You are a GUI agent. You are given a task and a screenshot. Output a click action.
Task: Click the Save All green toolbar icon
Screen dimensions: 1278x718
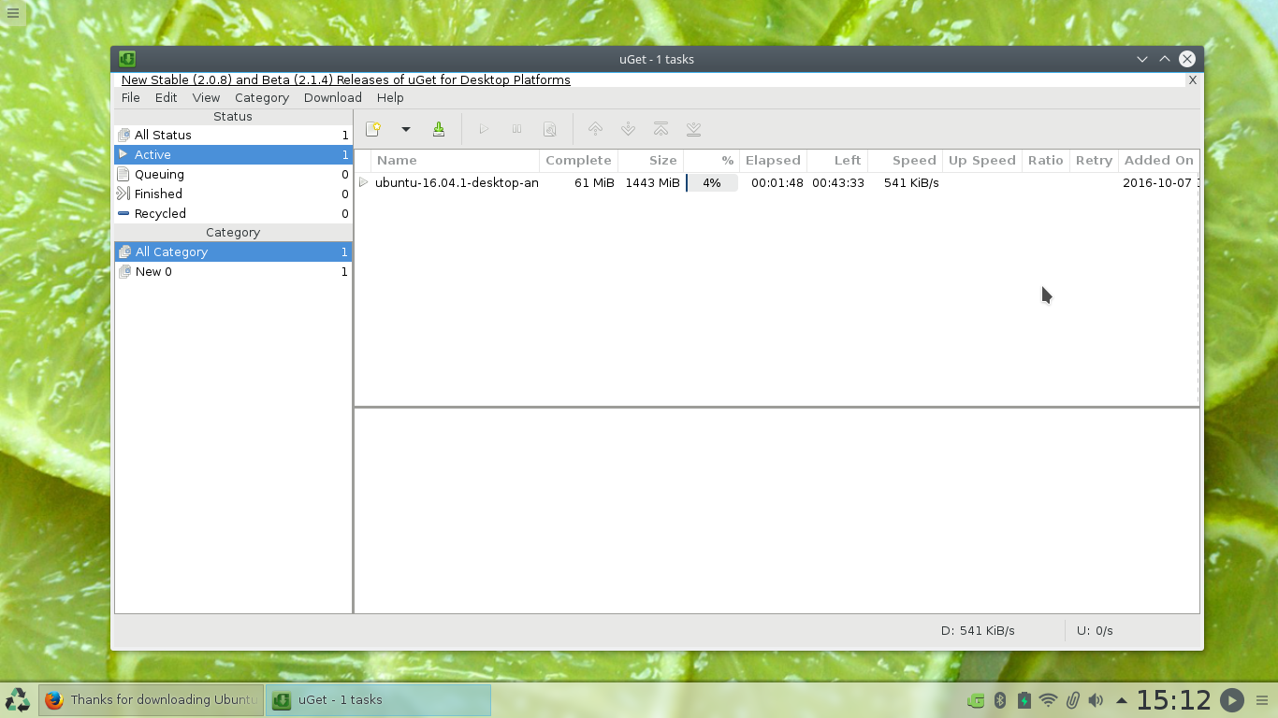click(438, 129)
